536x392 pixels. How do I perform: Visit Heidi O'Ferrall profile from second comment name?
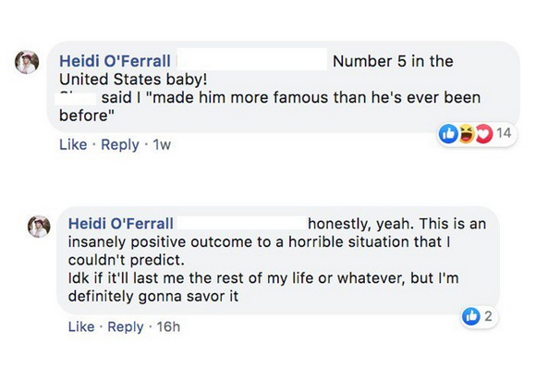(121, 224)
